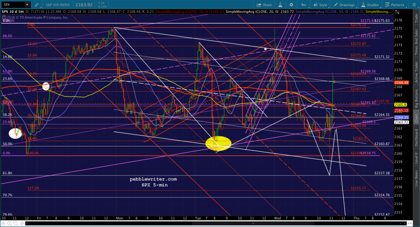Screen dimensions: 420x227
Task: Click the Wed date label on time axis
Action: click(x=278, y=218)
